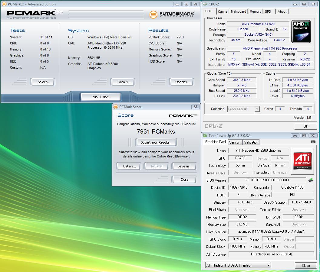This screenshot has height=272, width=320.
Task: Open the Validation tab in GPU-Z
Action: (251, 142)
